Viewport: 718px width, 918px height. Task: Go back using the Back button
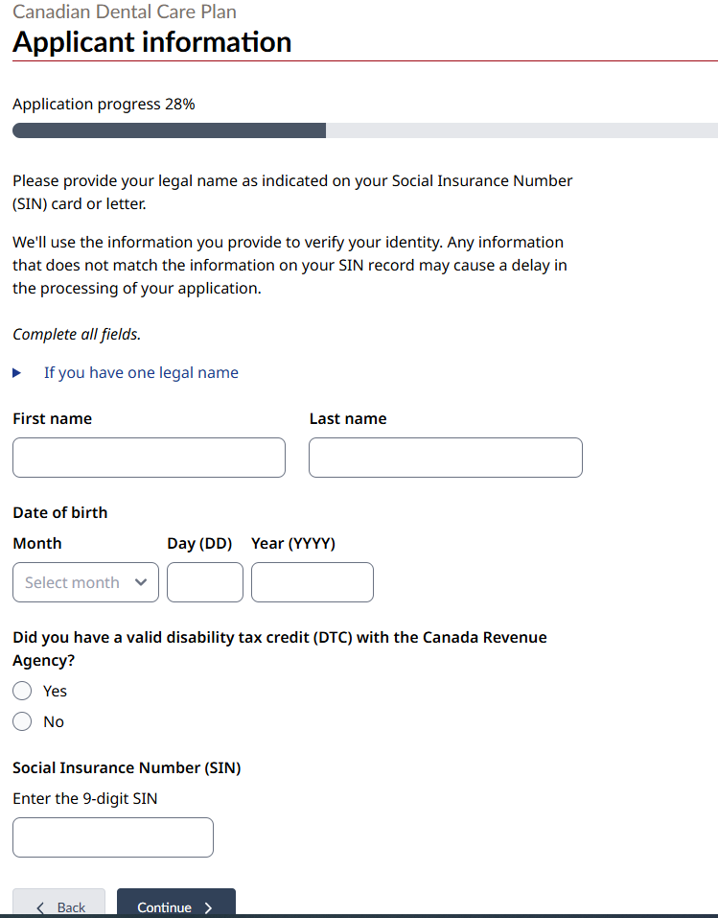tap(59, 904)
